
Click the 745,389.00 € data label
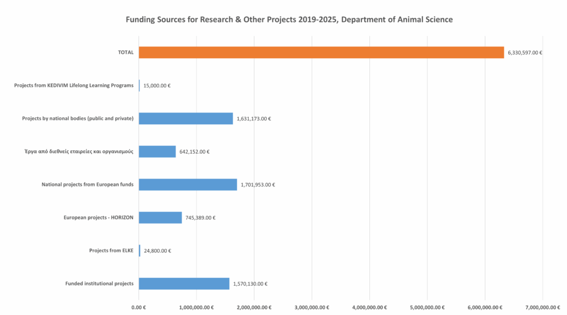(x=200, y=218)
